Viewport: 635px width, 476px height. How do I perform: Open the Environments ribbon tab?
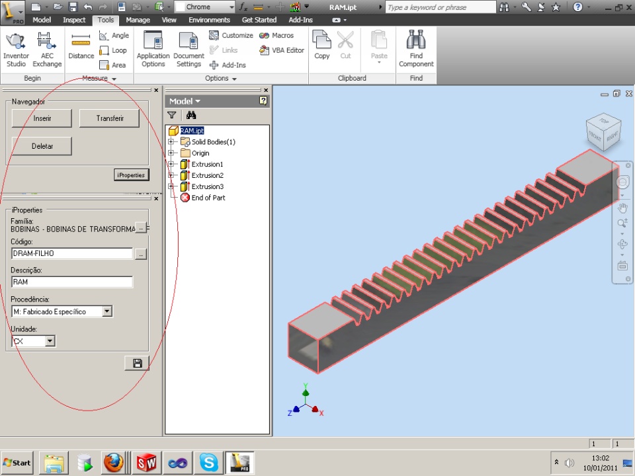point(209,20)
